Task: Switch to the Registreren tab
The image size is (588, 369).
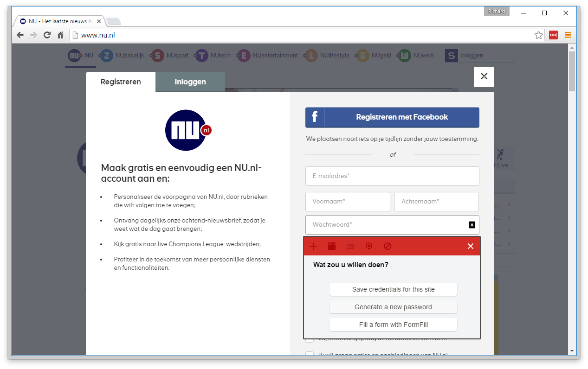Action: pos(121,82)
